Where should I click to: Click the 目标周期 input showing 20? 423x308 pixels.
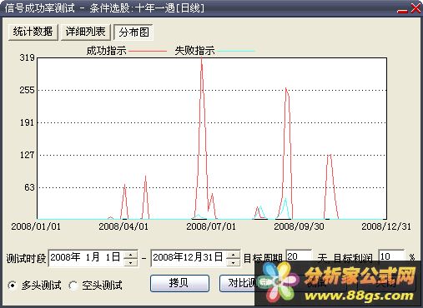299,256
